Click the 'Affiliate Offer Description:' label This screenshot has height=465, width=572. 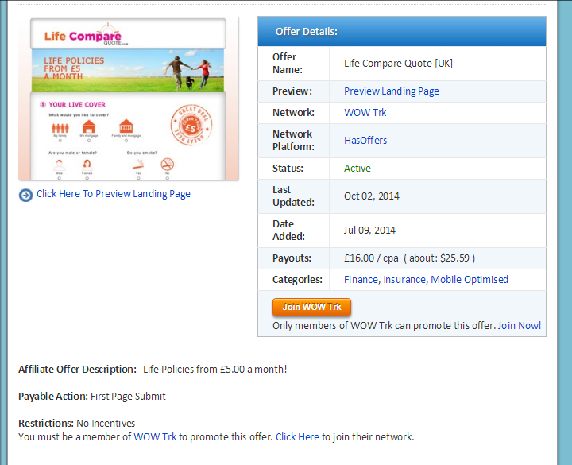tap(77, 370)
